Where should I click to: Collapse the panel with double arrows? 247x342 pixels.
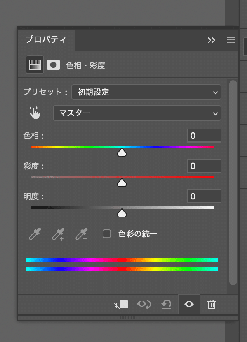pyautogui.click(x=211, y=40)
